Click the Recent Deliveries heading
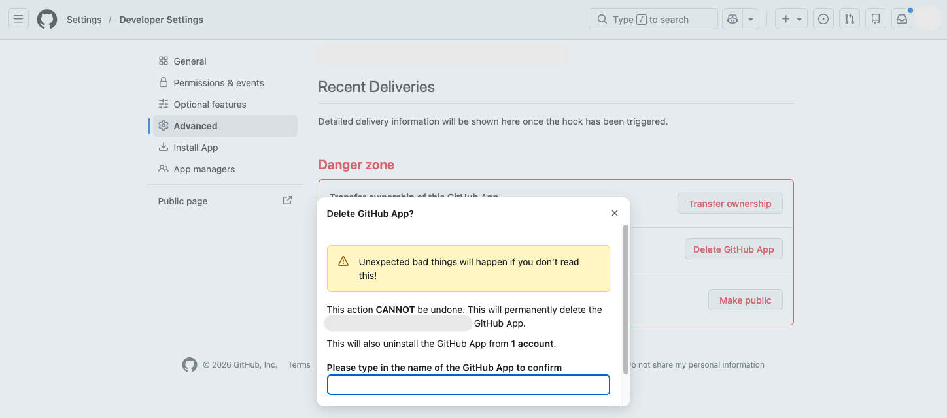Viewport: 947px width, 418px height. coord(377,87)
